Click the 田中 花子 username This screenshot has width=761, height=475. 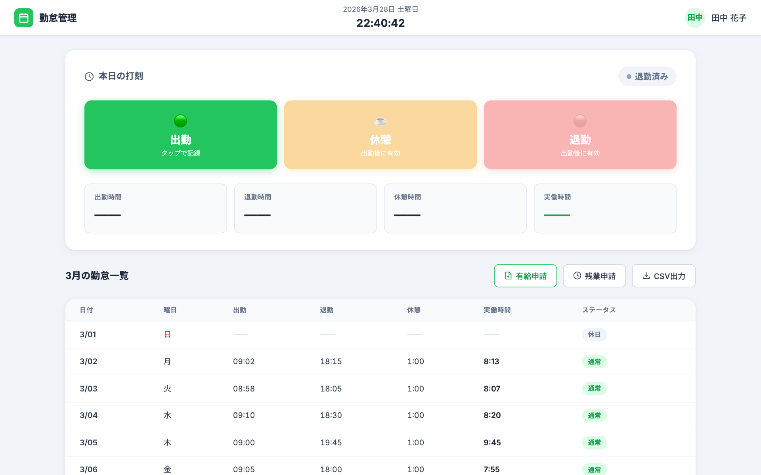pyautogui.click(x=728, y=18)
